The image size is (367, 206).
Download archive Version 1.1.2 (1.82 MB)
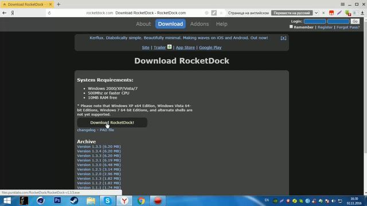click(99, 183)
